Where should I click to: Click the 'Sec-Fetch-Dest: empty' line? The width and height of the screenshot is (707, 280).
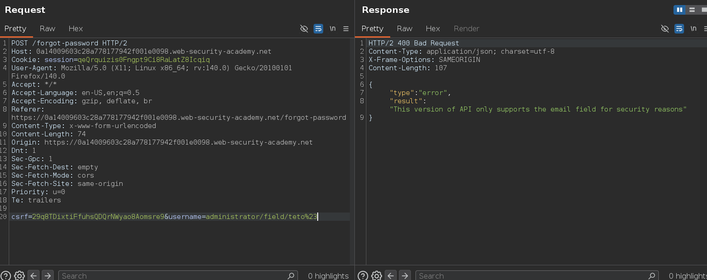pos(55,167)
